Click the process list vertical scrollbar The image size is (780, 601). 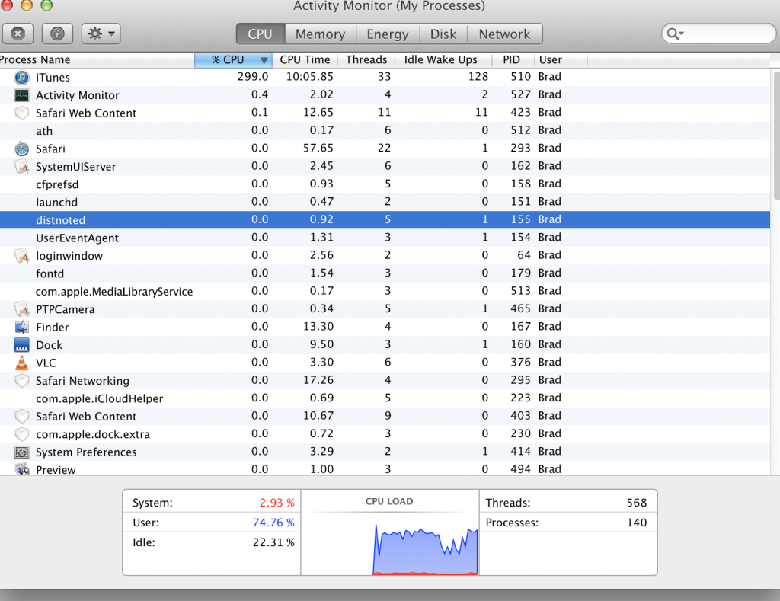[x=776, y=136]
